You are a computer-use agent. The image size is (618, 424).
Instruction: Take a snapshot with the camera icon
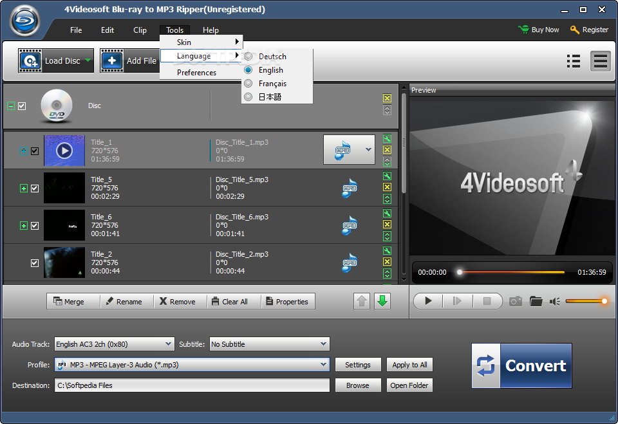515,302
